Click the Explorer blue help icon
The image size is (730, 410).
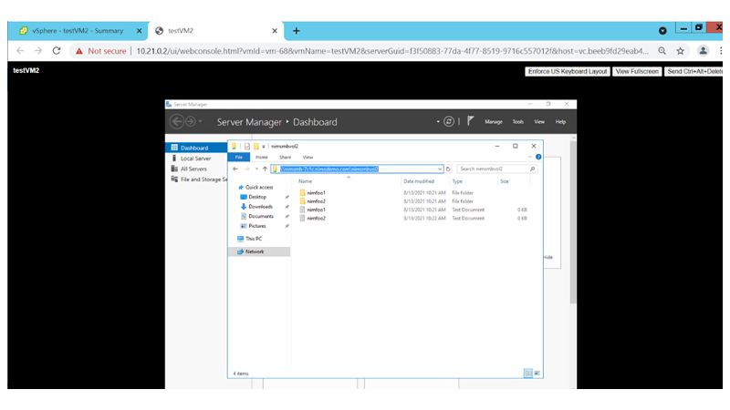point(538,157)
